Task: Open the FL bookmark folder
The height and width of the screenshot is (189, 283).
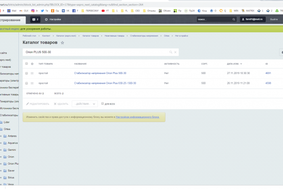Action: click(124, 11)
